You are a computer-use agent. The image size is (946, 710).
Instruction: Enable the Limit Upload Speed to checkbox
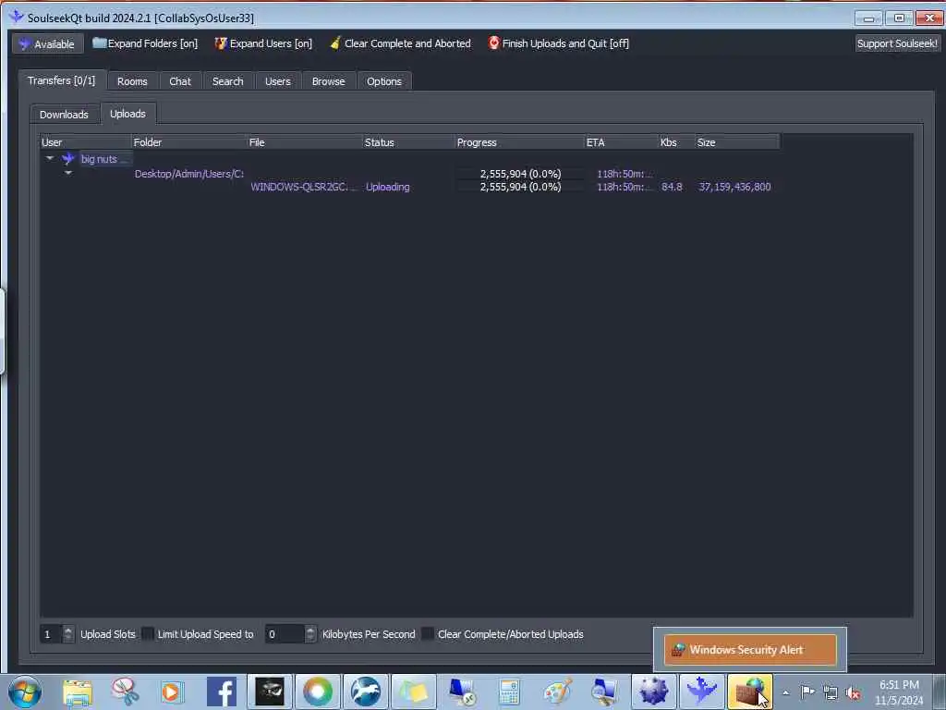[148, 634]
